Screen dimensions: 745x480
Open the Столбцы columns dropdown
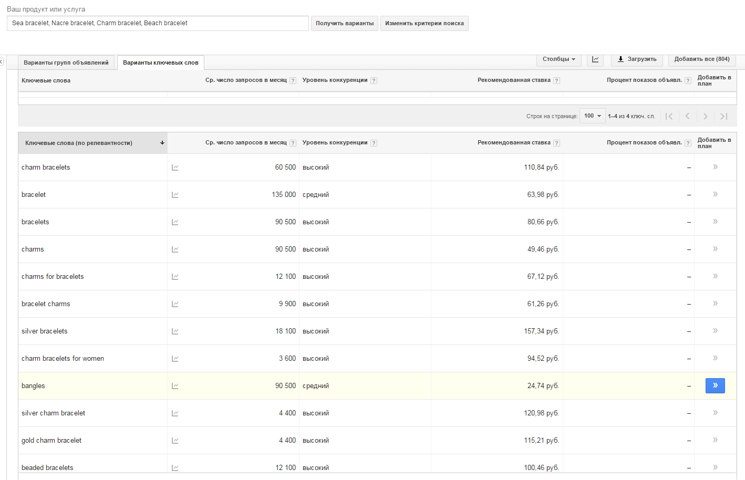tap(558, 59)
